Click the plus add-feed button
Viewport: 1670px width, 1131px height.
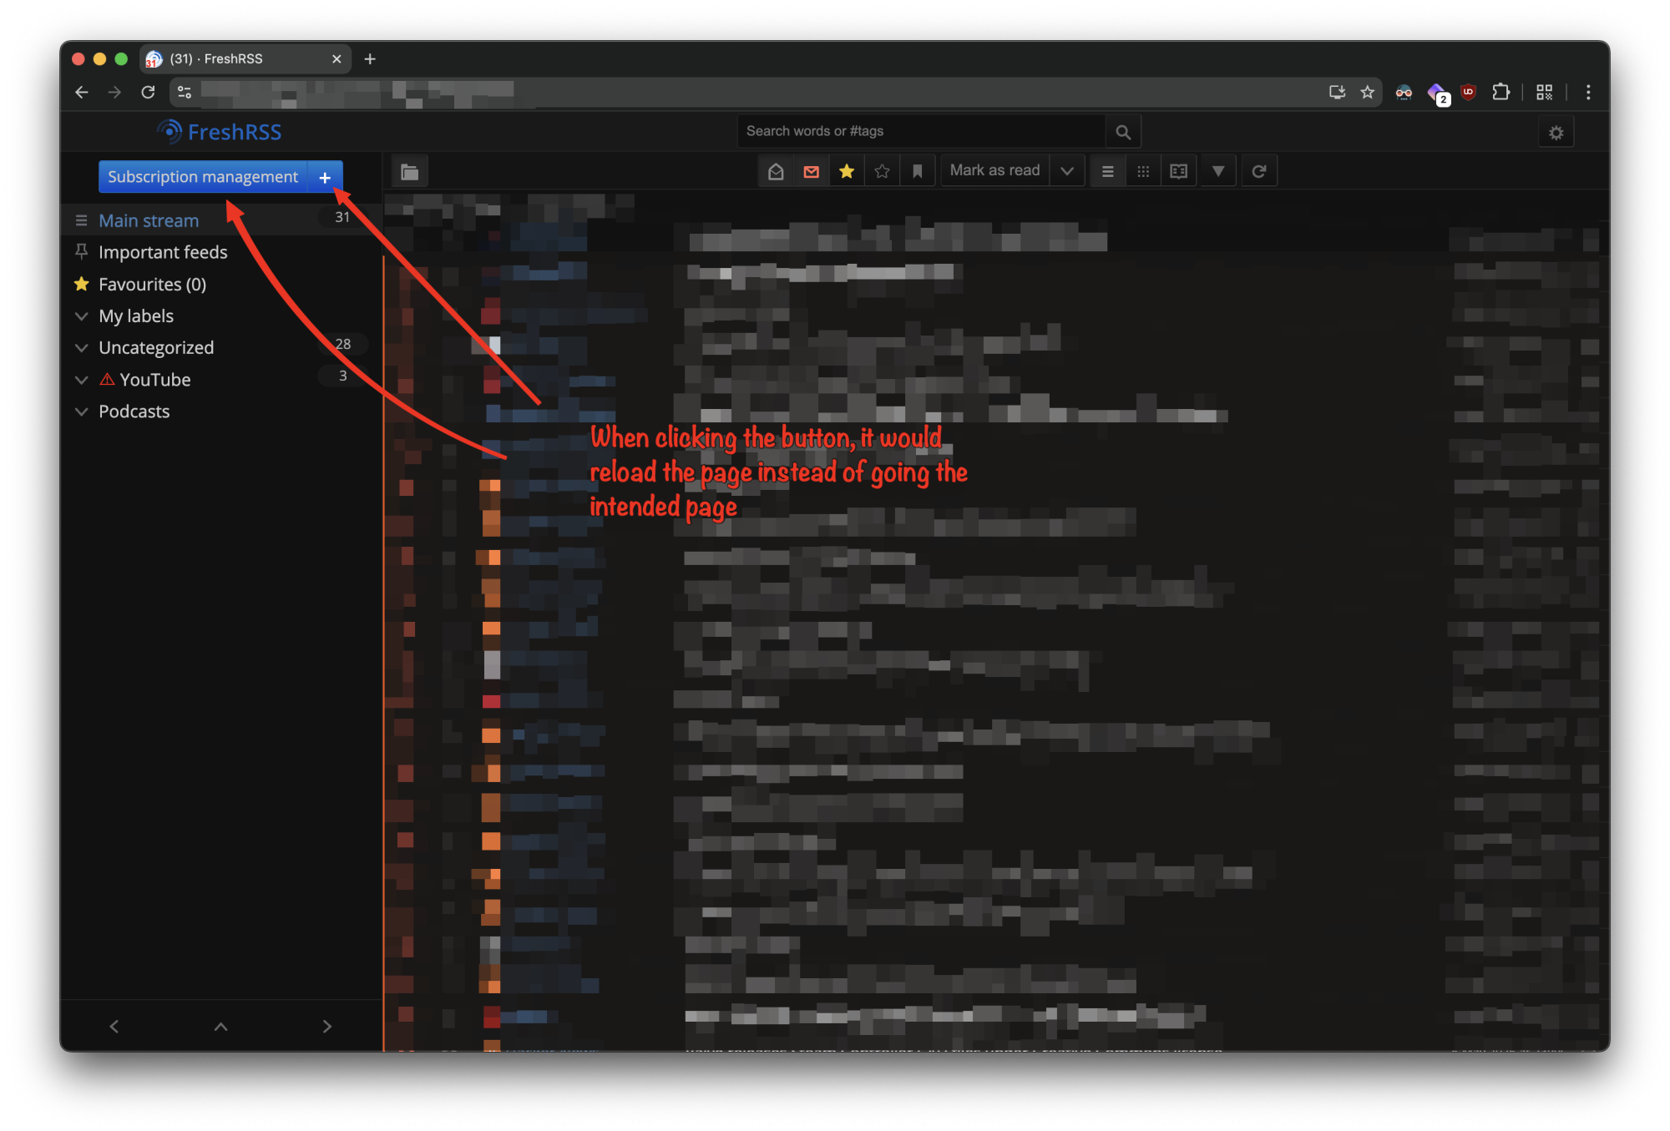pyautogui.click(x=325, y=177)
